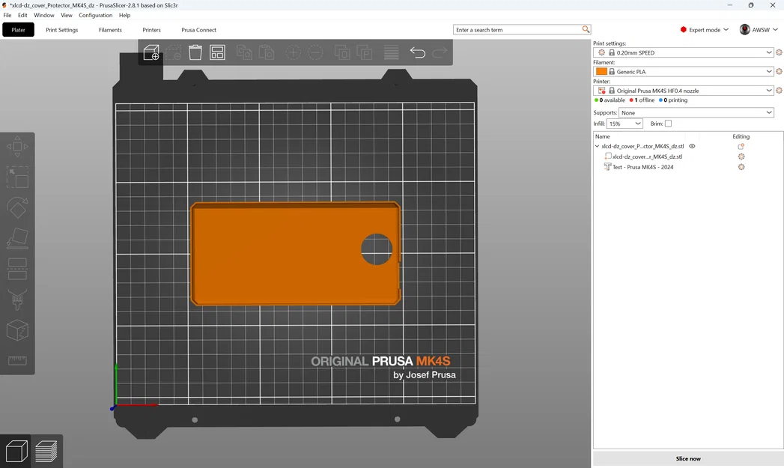Screen dimensions: 784x468
Task: Click the Slice now button
Action: pos(688,458)
